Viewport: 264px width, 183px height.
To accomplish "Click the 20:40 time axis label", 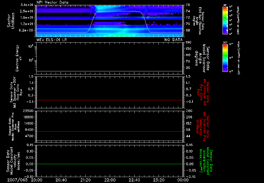I will click(x=61, y=180).
